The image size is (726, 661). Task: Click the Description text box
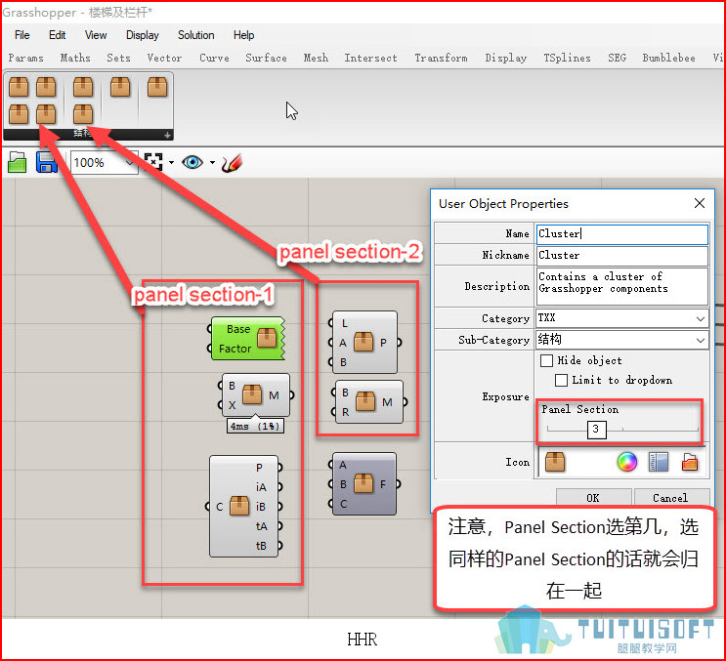click(x=621, y=286)
